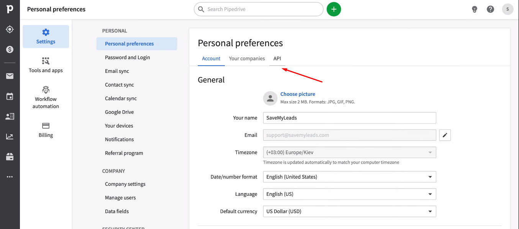
Task: Open Email sync settings
Action: pyautogui.click(x=117, y=71)
